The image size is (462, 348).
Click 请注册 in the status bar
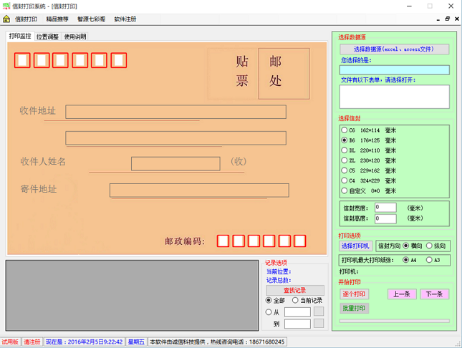32,342
